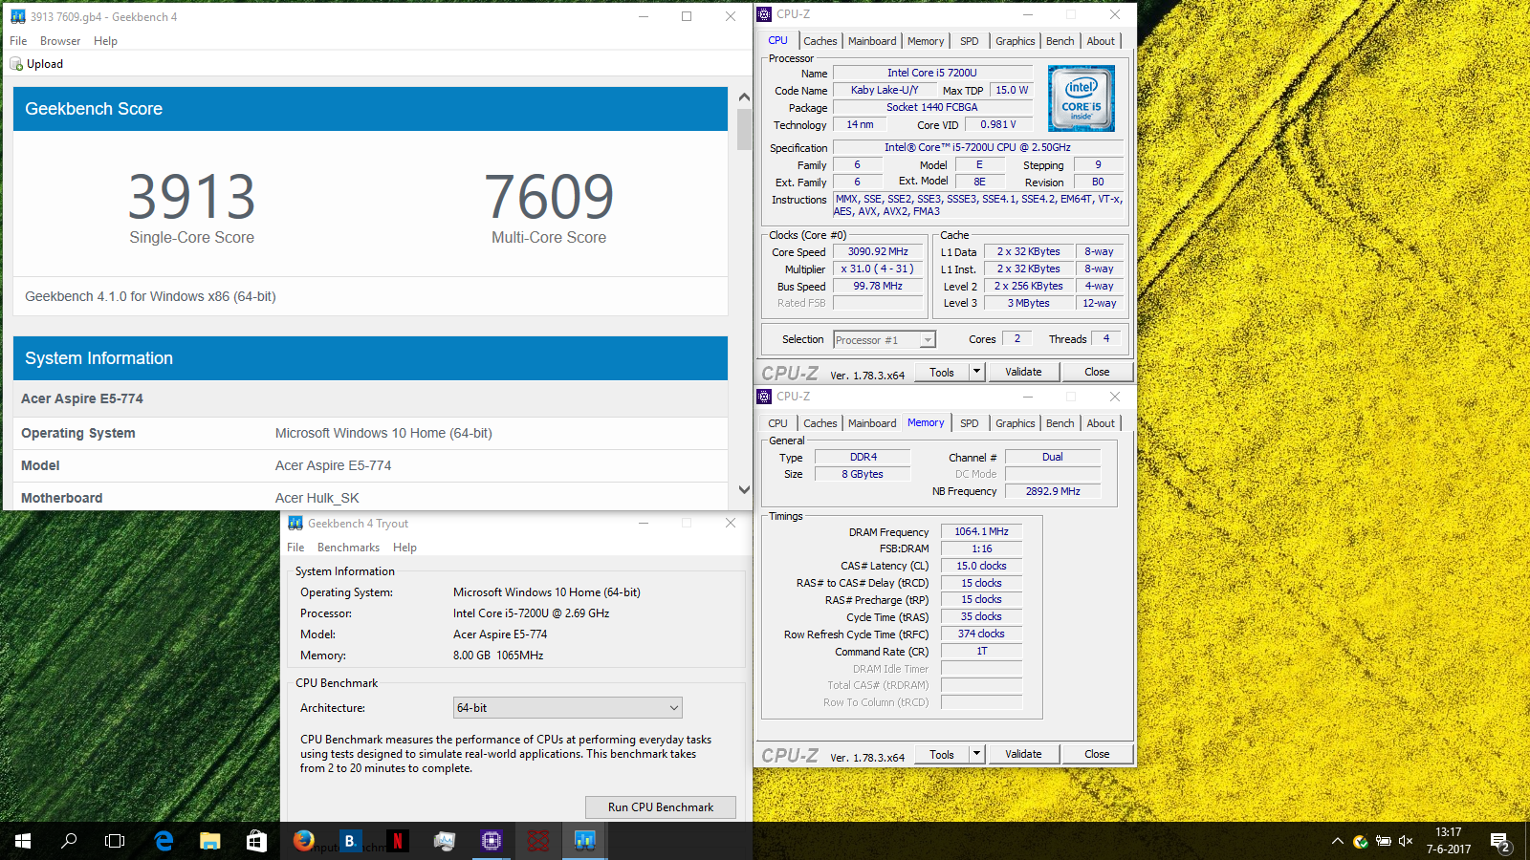The width and height of the screenshot is (1530, 860).
Task: Launch Microsoft Edge from the taskbar
Action: tap(164, 841)
